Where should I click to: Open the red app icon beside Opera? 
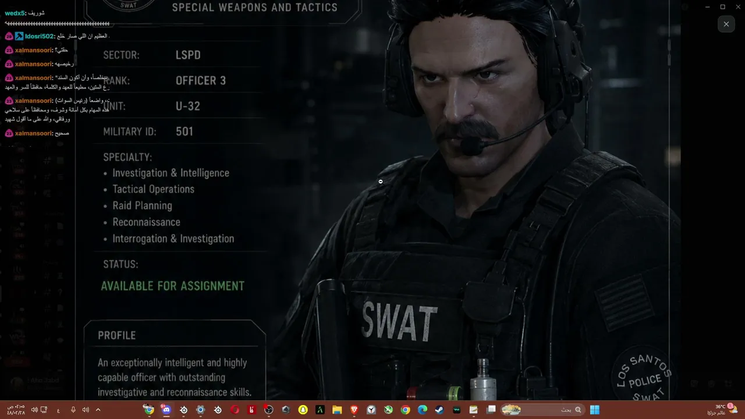click(x=251, y=410)
